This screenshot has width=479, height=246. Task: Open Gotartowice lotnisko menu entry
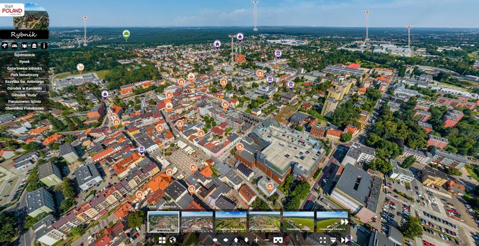tap(24, 68)
